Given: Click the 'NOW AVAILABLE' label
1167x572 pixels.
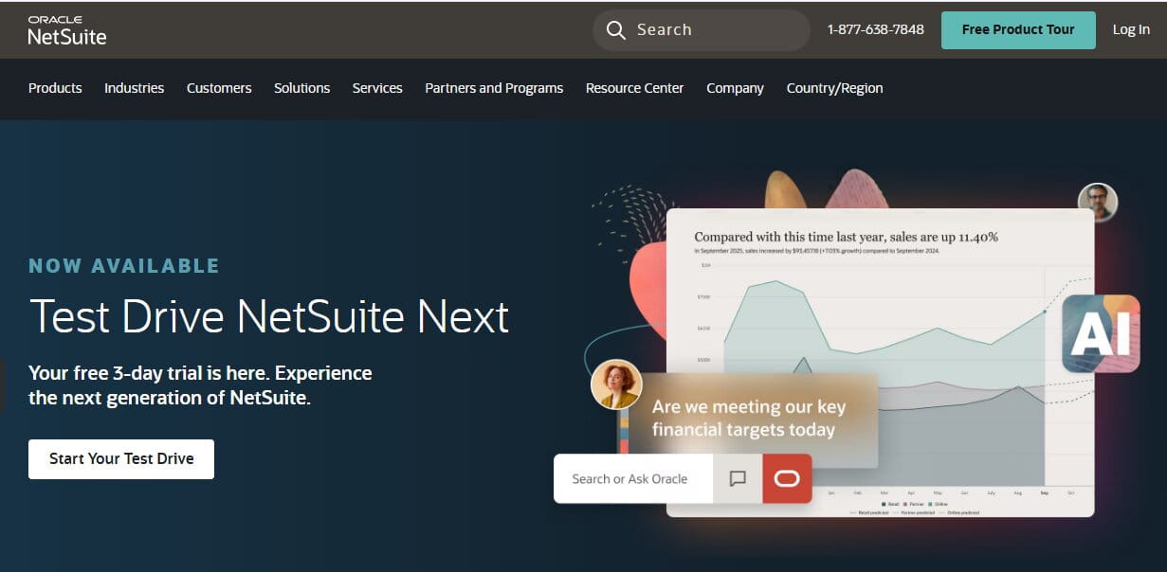Looking at the screenshot, I should click(124, 266).
